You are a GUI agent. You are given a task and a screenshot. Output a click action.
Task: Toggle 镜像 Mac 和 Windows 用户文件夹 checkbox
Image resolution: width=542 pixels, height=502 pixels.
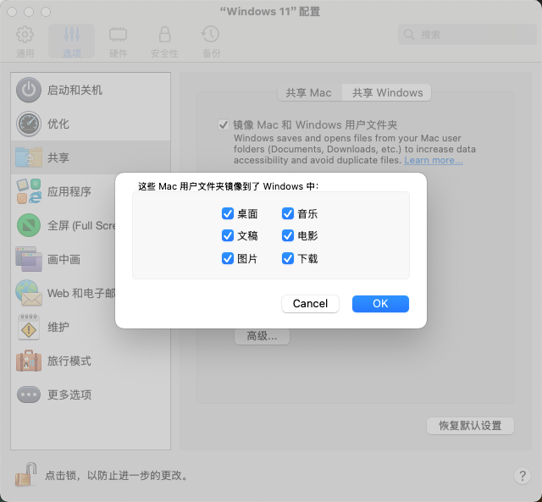(224, 124)
